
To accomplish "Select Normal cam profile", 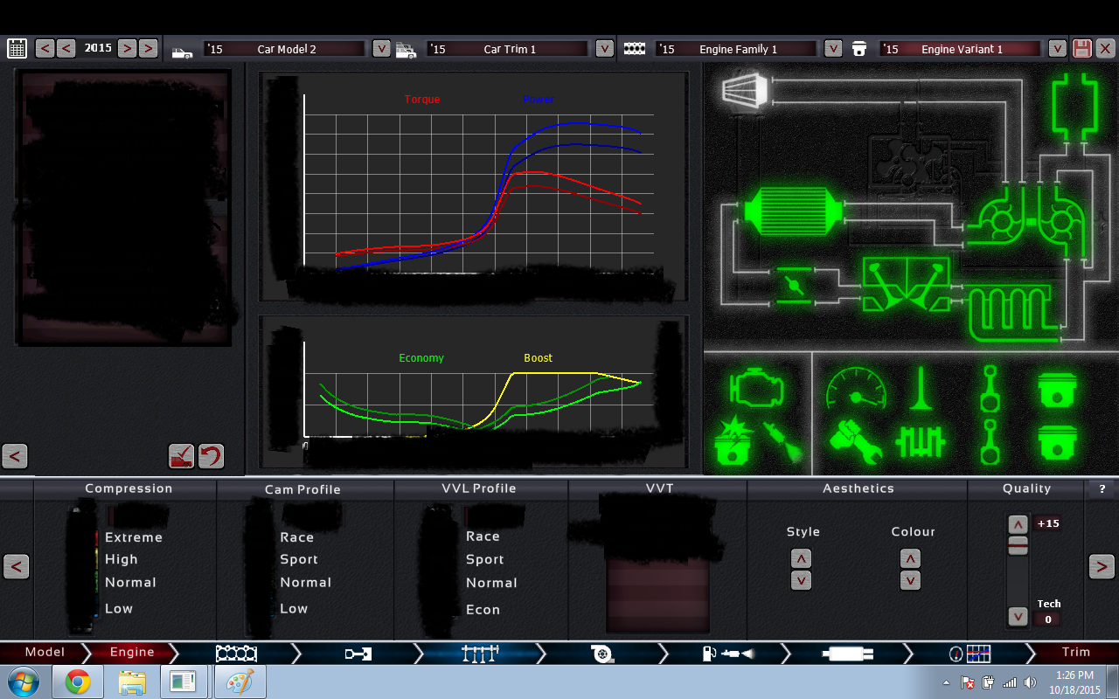I will point(305,582).
